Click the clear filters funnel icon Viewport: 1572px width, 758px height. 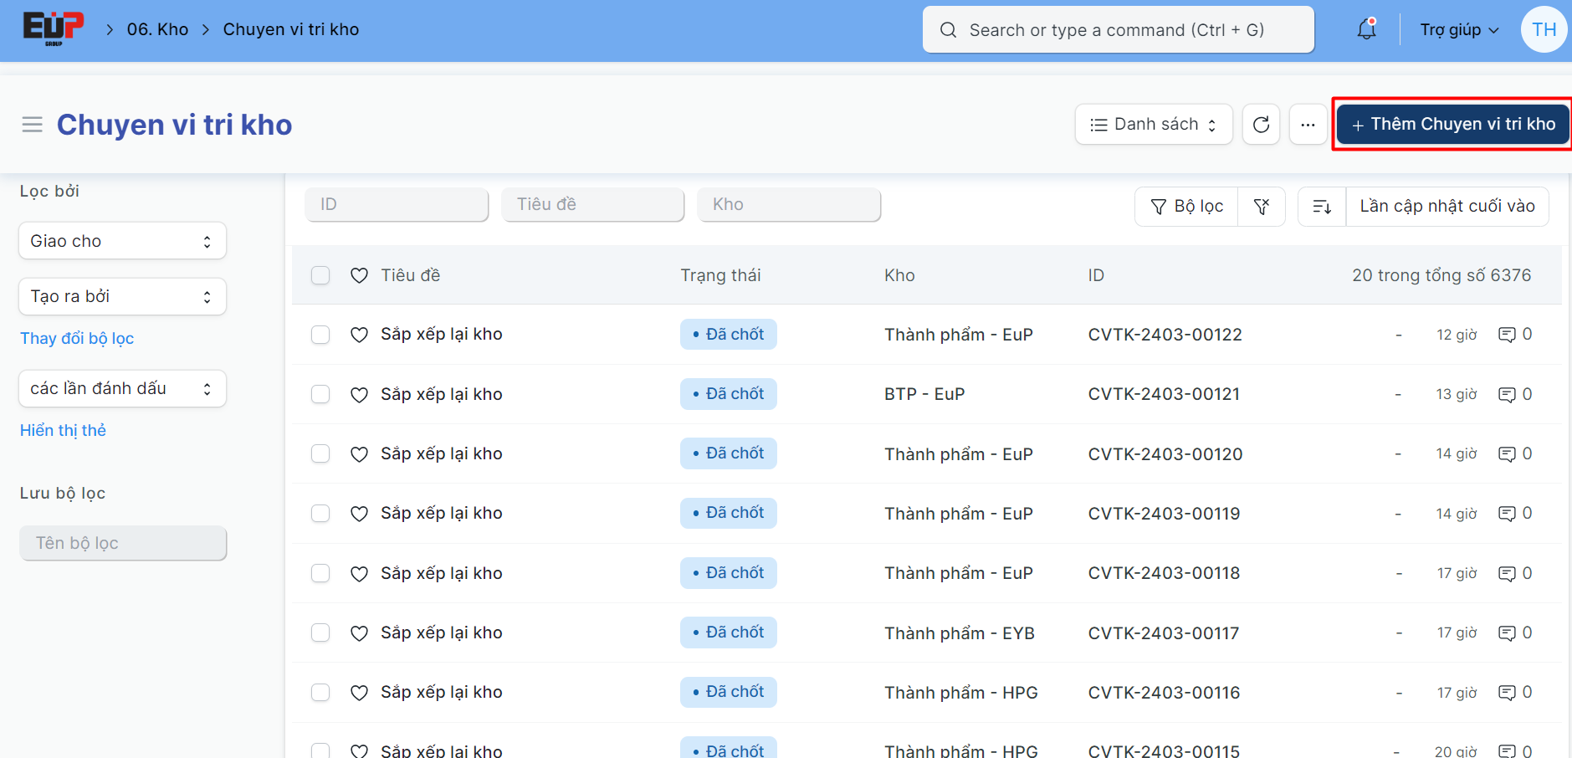coord(1262,207)
